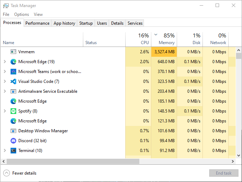This screenshot has width=242, height=182.
Task: Click Vmmem memory value 3,527.4 MB
Action: click(x=164, y=52)
